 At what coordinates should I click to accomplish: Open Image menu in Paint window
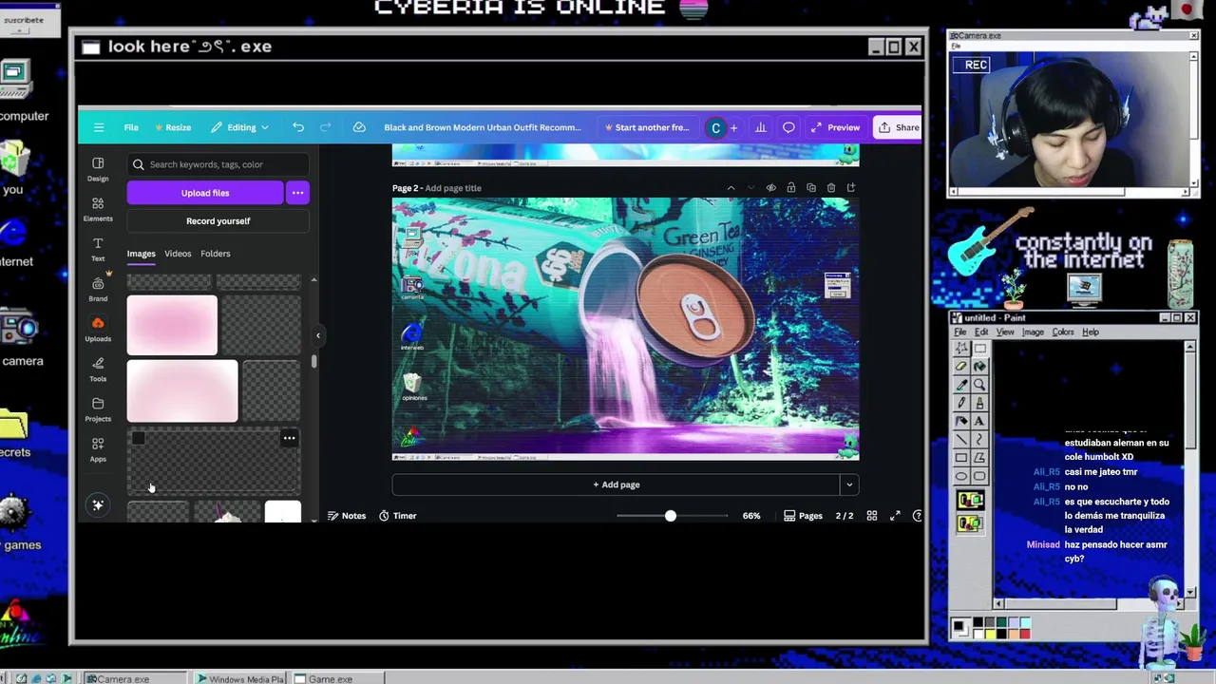(x=1033, y=332)
